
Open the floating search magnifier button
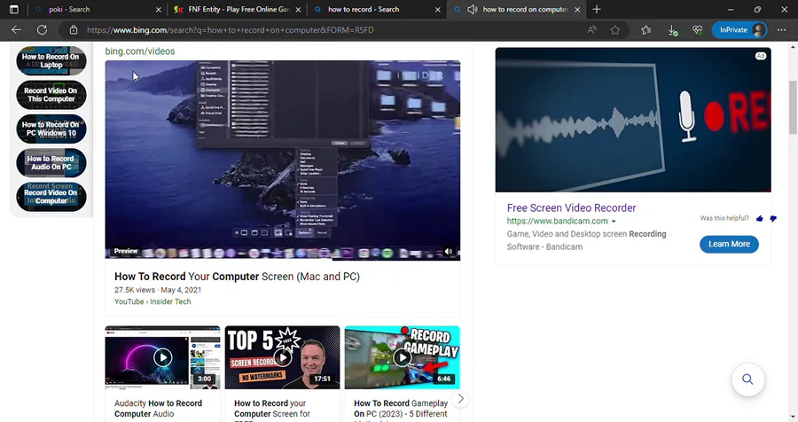pos(747,379)
